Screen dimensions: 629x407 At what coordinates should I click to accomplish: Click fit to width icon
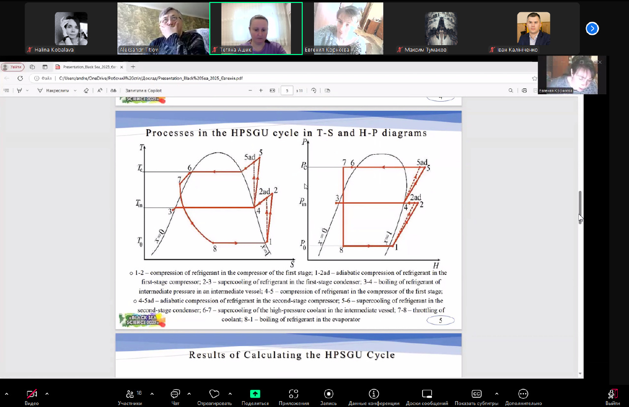coord(272,90)
